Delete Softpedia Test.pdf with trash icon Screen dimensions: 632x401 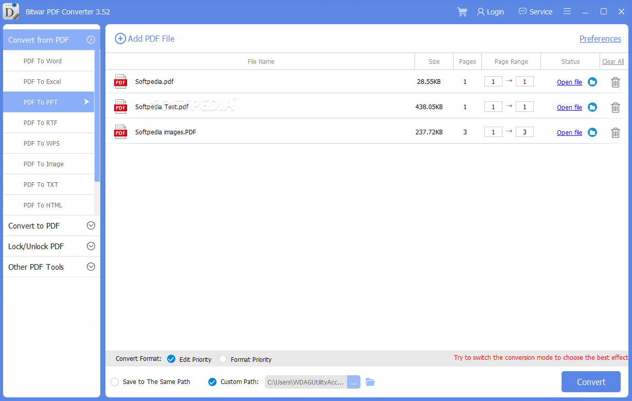coord(615,107)
